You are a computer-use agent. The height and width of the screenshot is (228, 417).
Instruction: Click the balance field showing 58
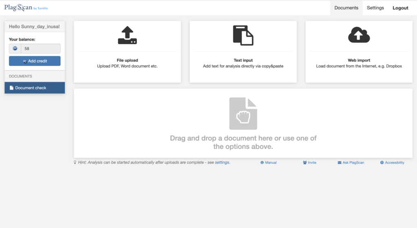pos(40,48)
